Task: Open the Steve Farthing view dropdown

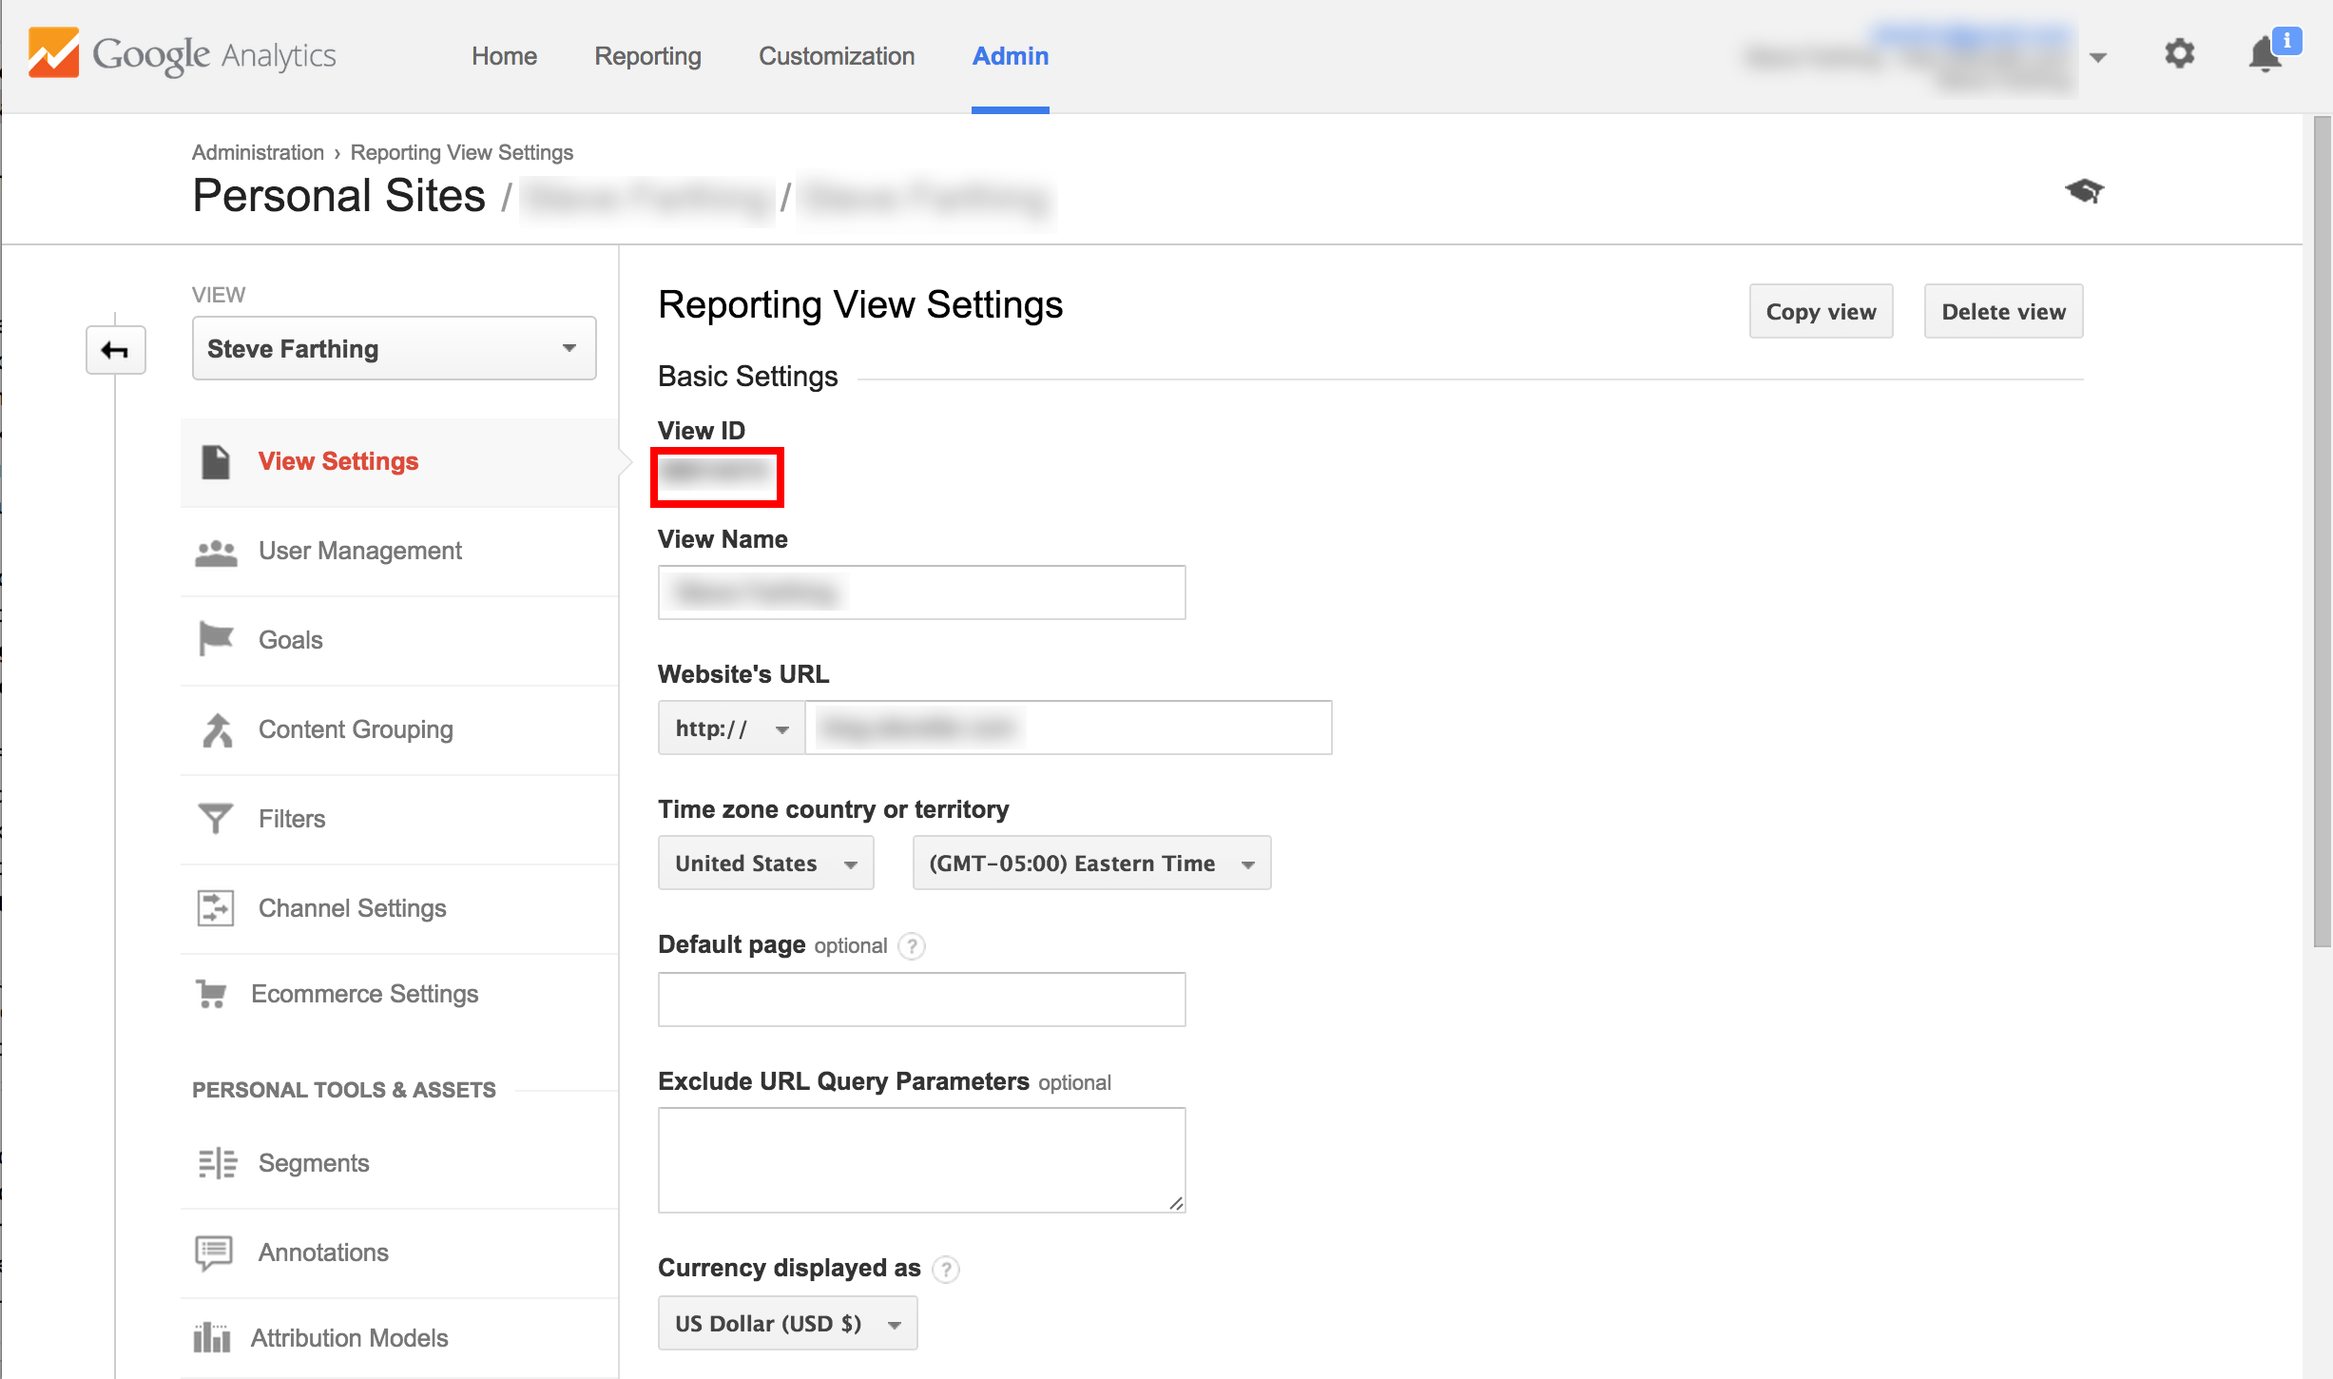Action: point(394,349)
